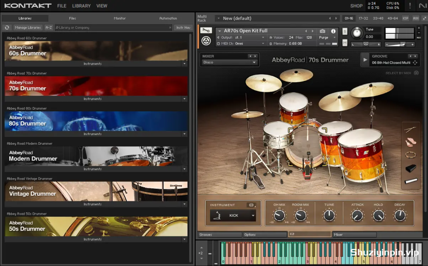Open the VIEW menu
428x266 pixels.
coord(102,6)
